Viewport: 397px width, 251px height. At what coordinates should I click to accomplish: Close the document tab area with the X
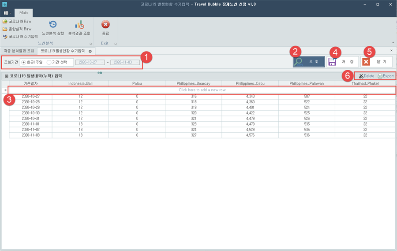(x=391, y=51)
